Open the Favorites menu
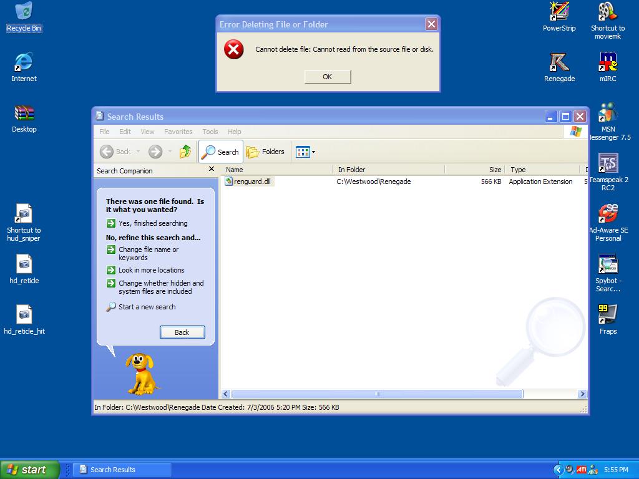The width and height of the screenshot is (639, 479). 178,132
